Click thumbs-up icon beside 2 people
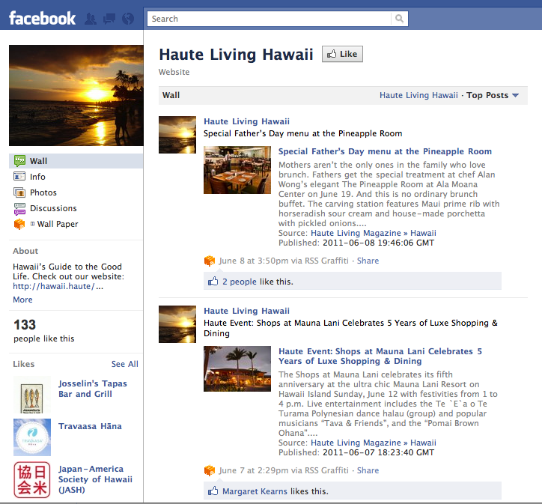Image resolution: width=542 pixels, height=504 pixels. pyautogui.click(x=213, y=282)
